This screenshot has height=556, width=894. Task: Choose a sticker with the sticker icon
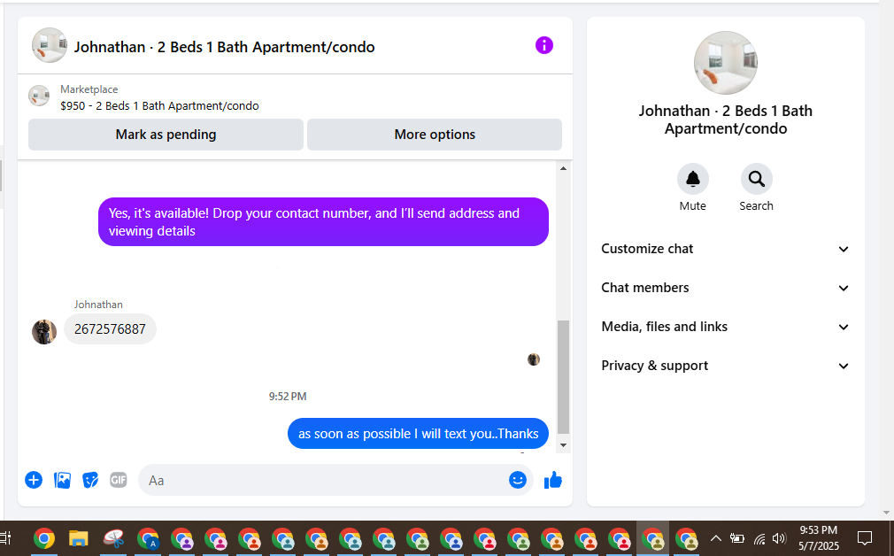90,480
